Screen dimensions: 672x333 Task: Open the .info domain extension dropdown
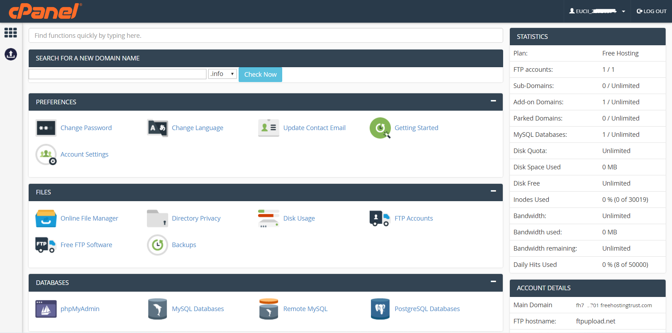click(222, 74)
